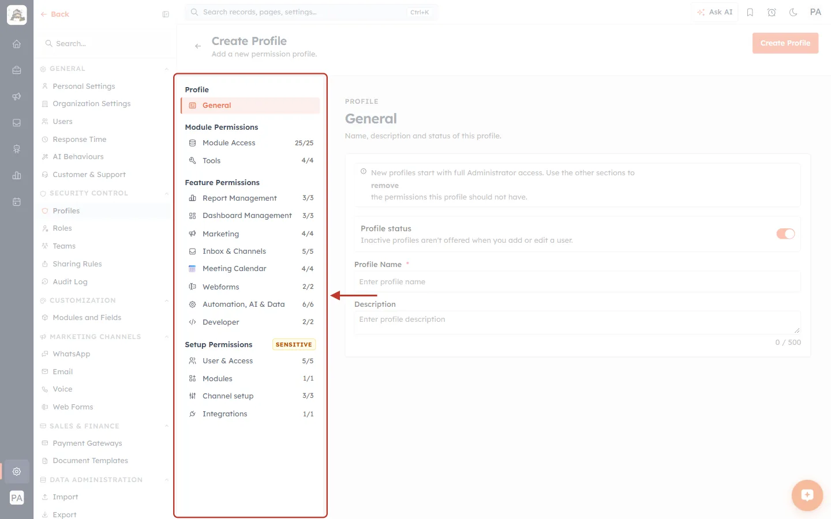Viewport: 831px width, 519px height.
Task: Open Module Access permissions section
Action: coord(250,143)
